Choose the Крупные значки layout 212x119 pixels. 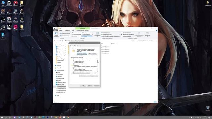86,33
